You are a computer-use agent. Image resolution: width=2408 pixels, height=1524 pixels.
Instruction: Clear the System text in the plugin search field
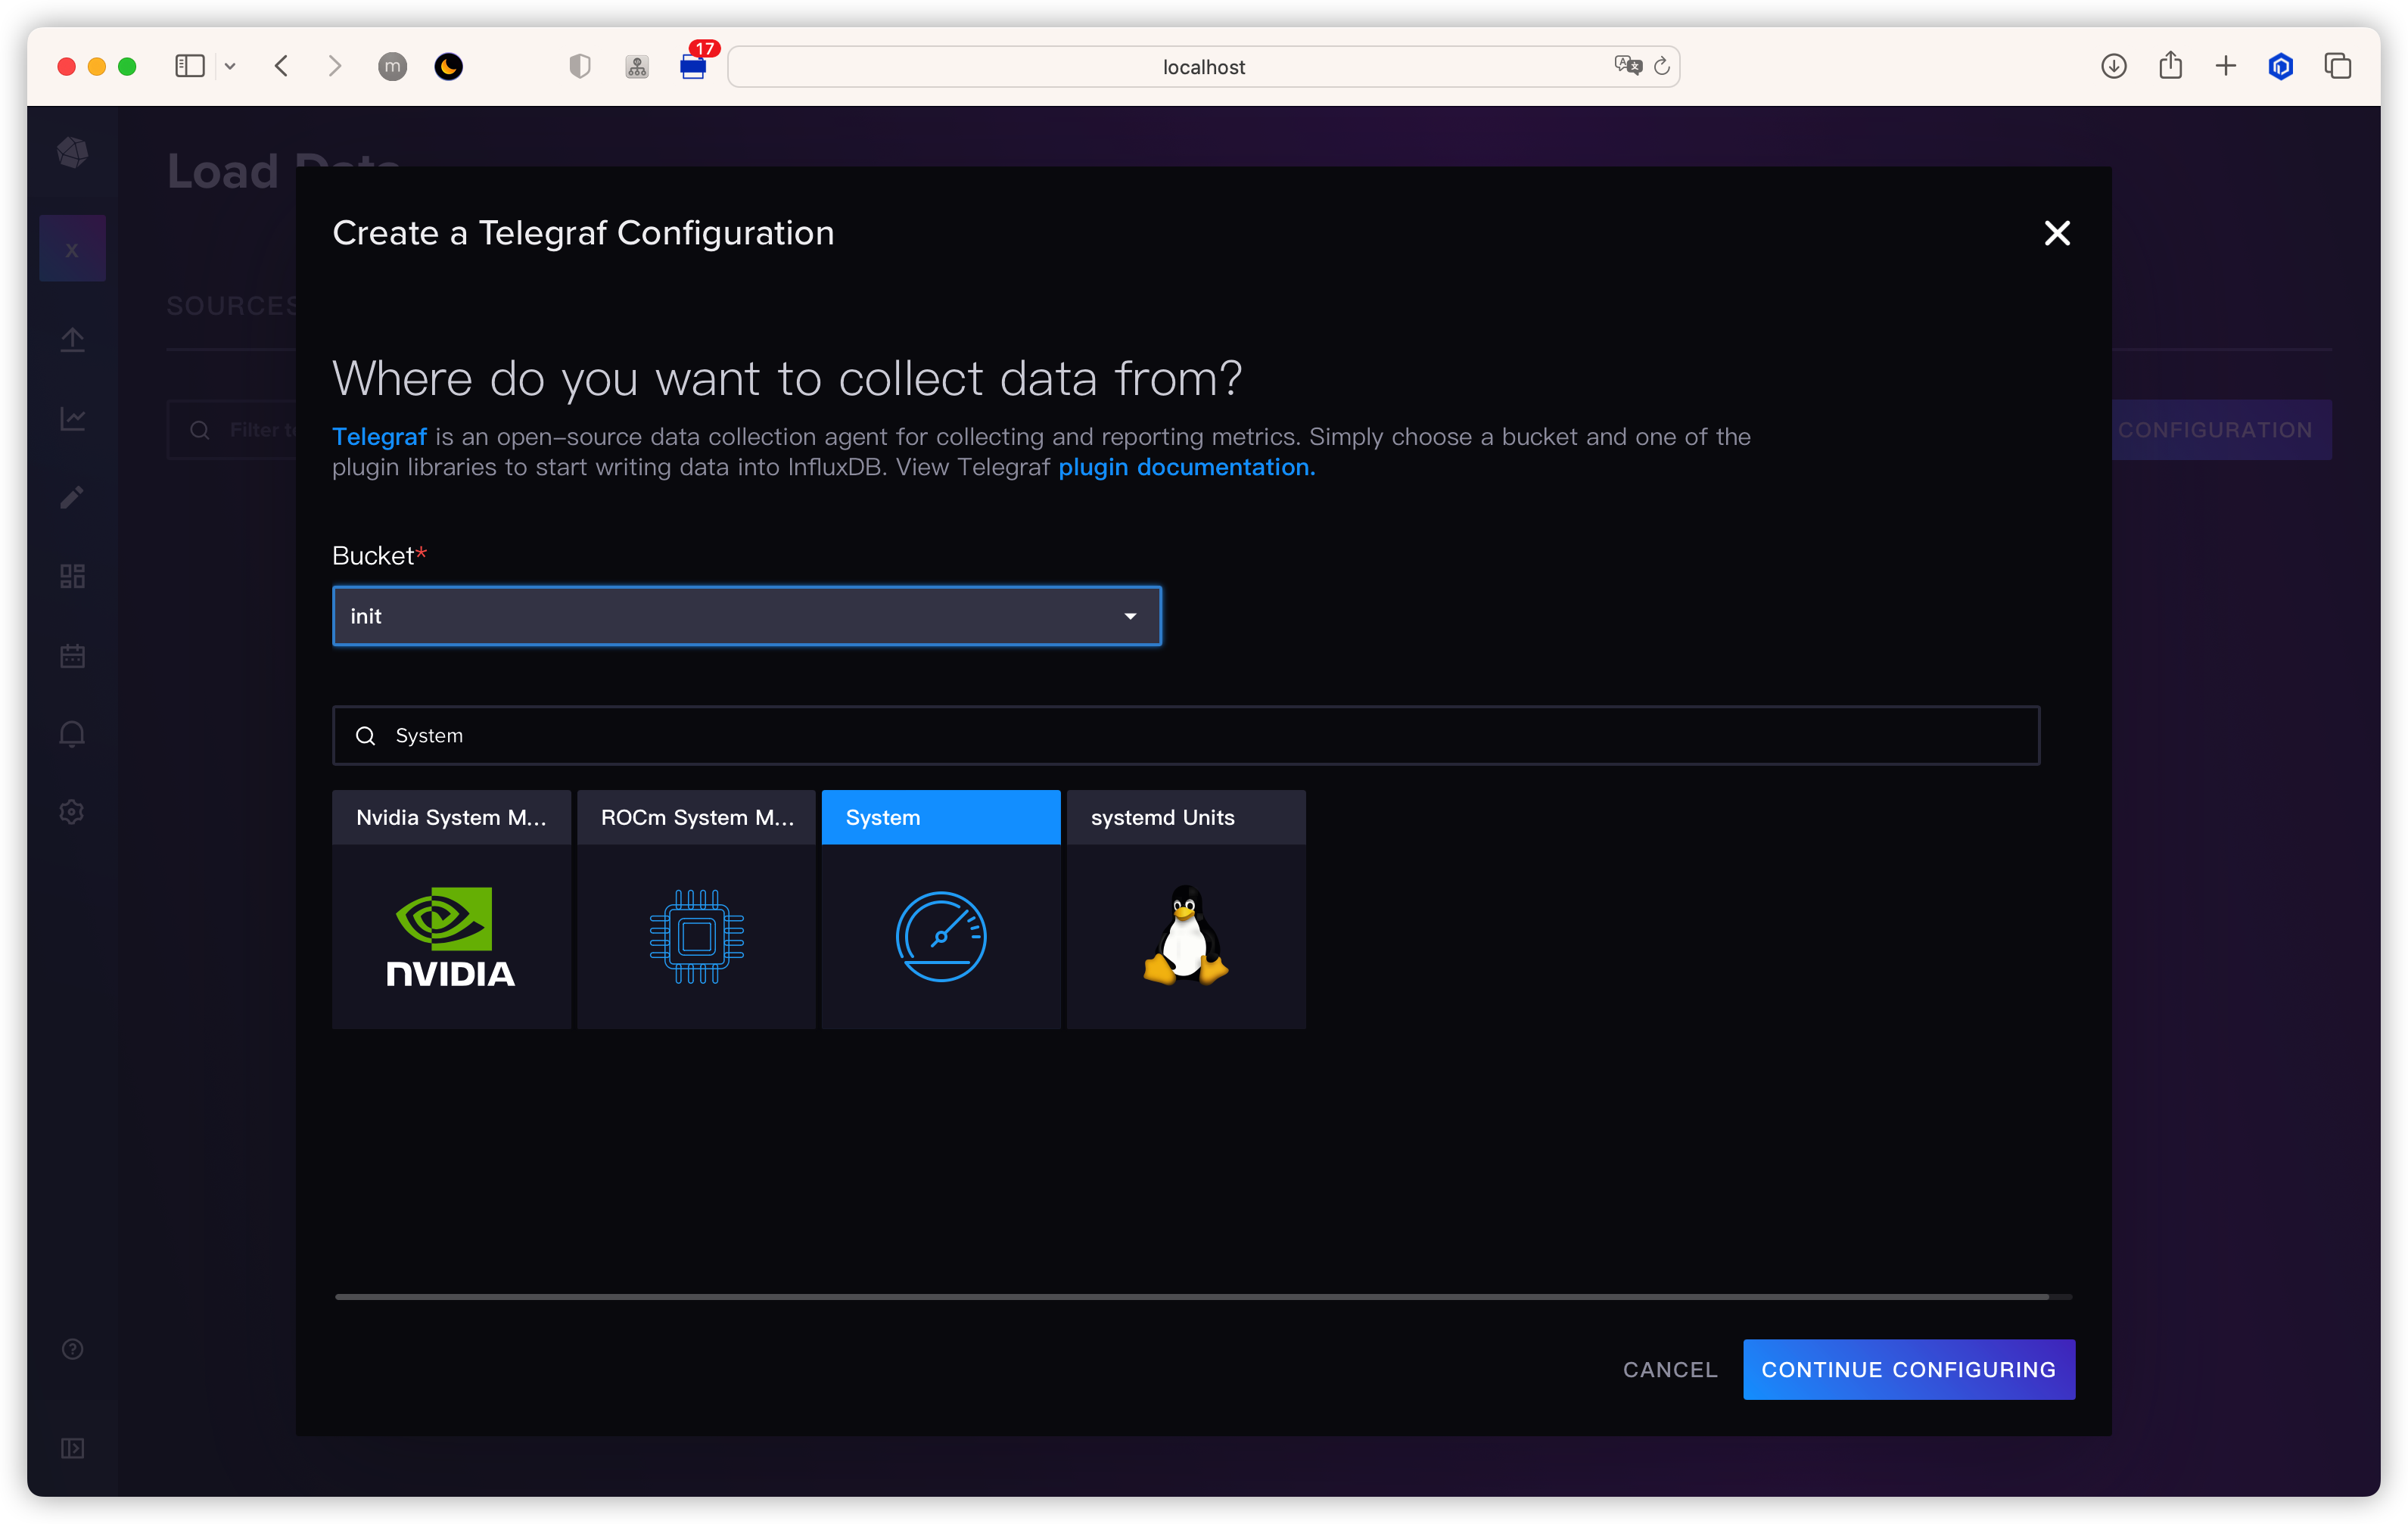[x=429, y=735]
